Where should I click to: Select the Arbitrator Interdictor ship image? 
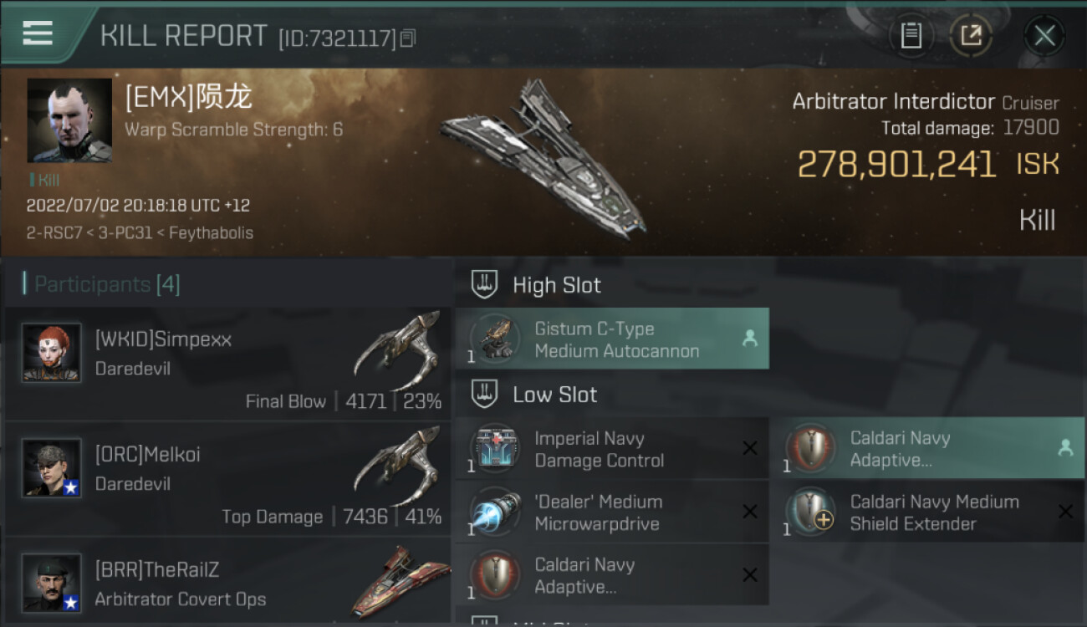[543, 159]
